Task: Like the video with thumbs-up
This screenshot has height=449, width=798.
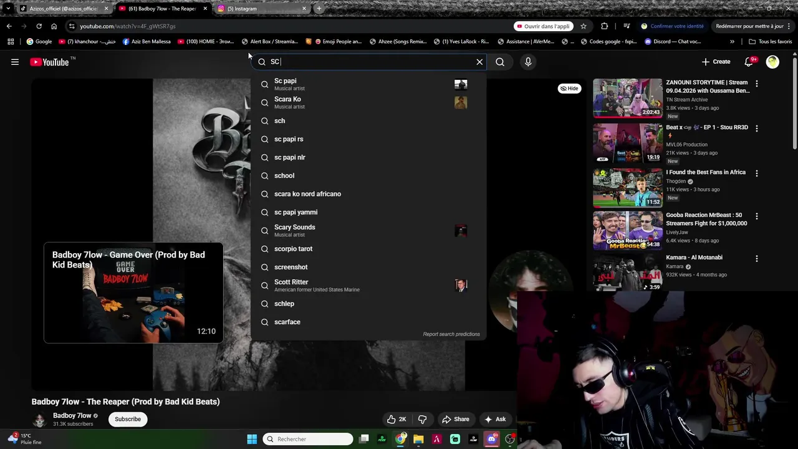Action: (397, 419)
